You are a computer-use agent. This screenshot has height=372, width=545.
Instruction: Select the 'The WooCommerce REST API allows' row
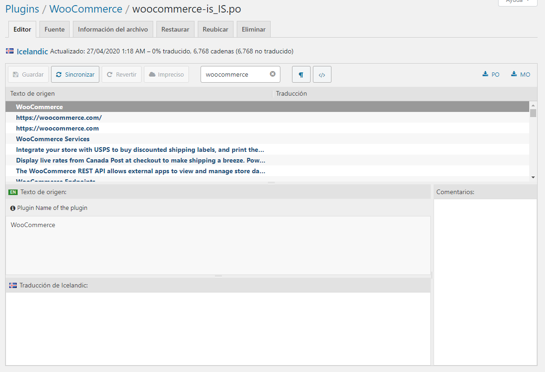tap(267, 171)
